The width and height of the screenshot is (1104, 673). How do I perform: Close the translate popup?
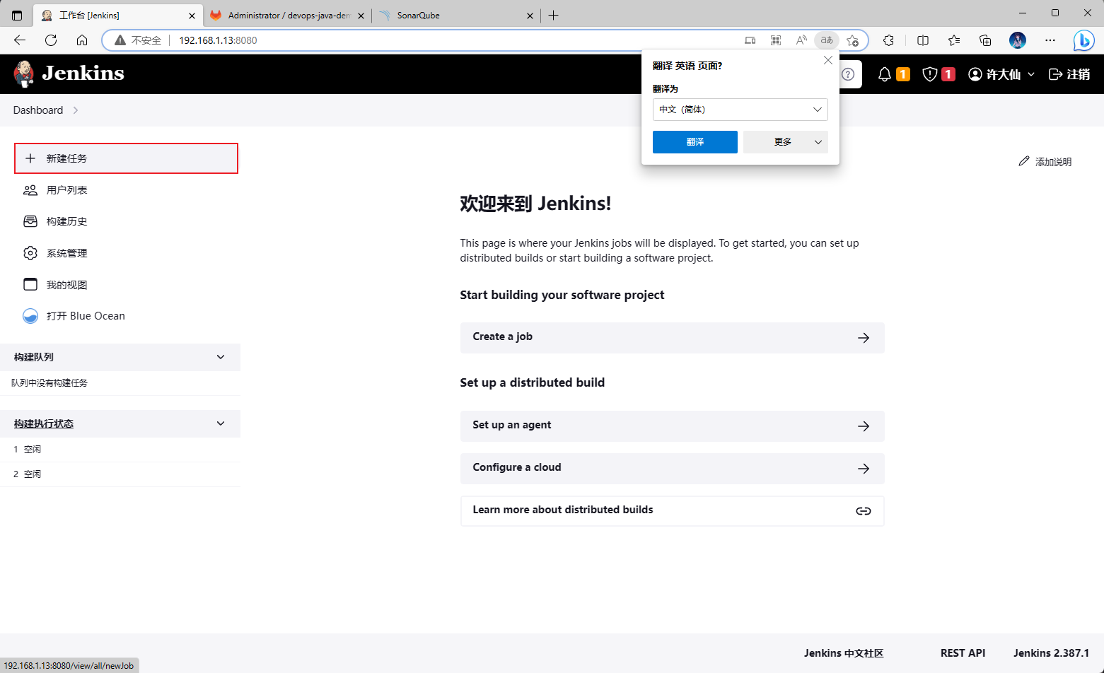point(828,61)
